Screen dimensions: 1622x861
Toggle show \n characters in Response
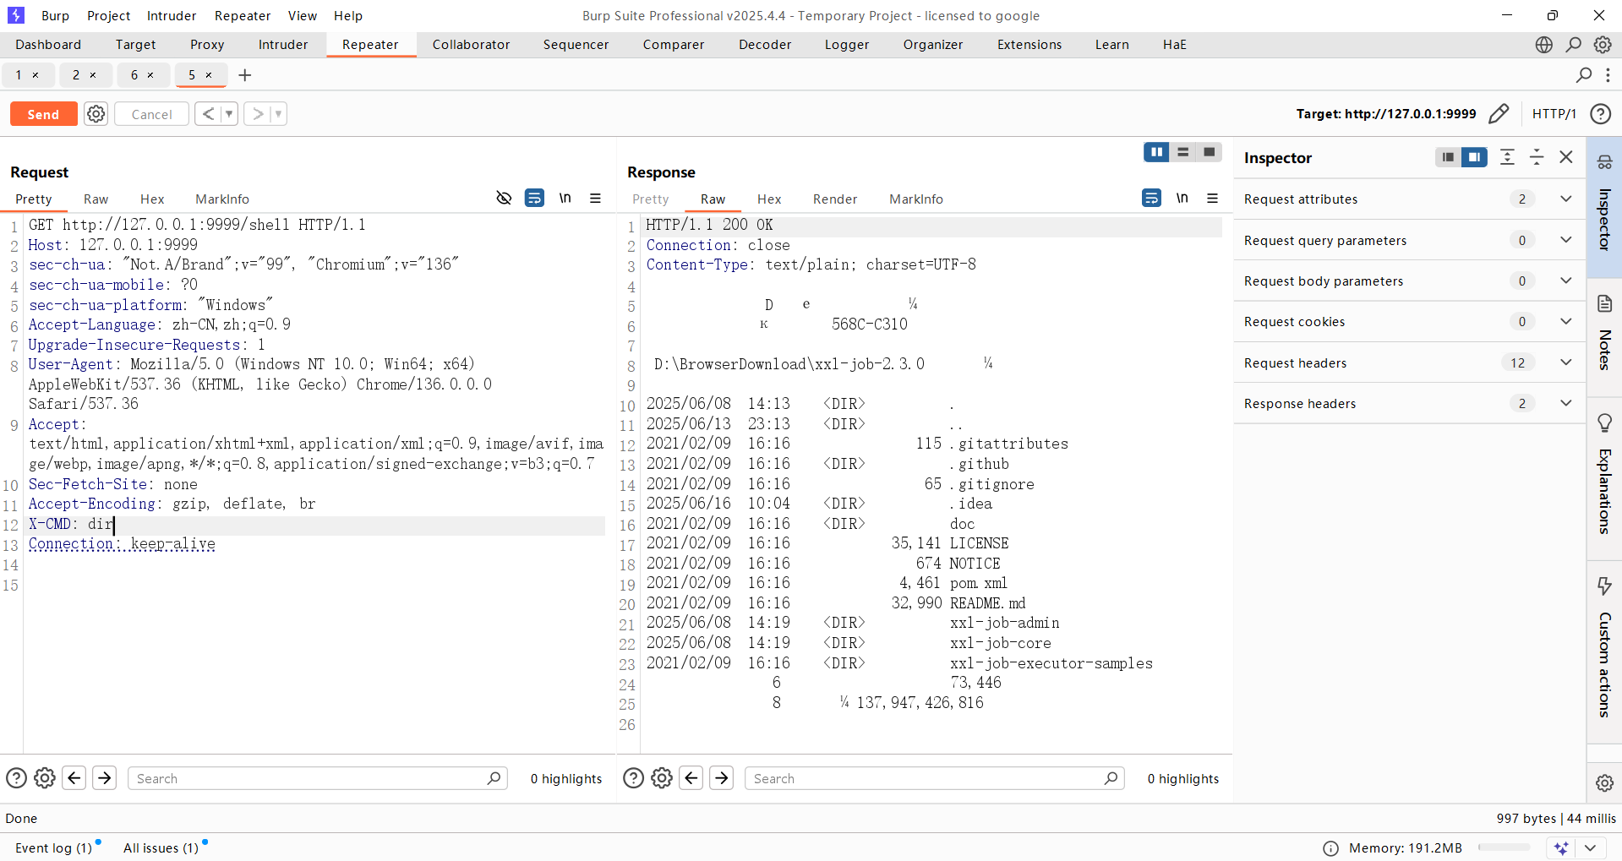[1182, 198]
